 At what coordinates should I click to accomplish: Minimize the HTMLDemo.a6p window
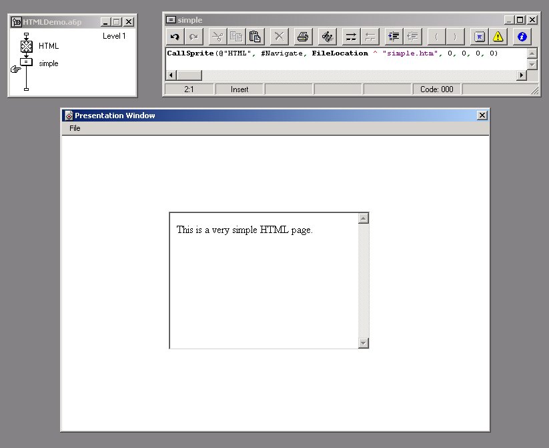point(105,22)
